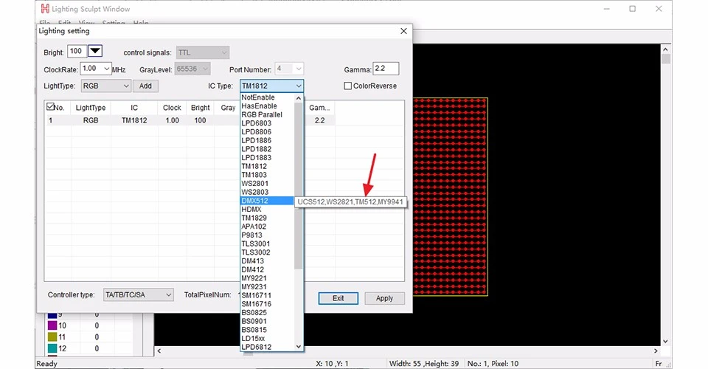708x369 pixels.
Task: Open the LightType RGB dropdown
Action: pos(106,86)
